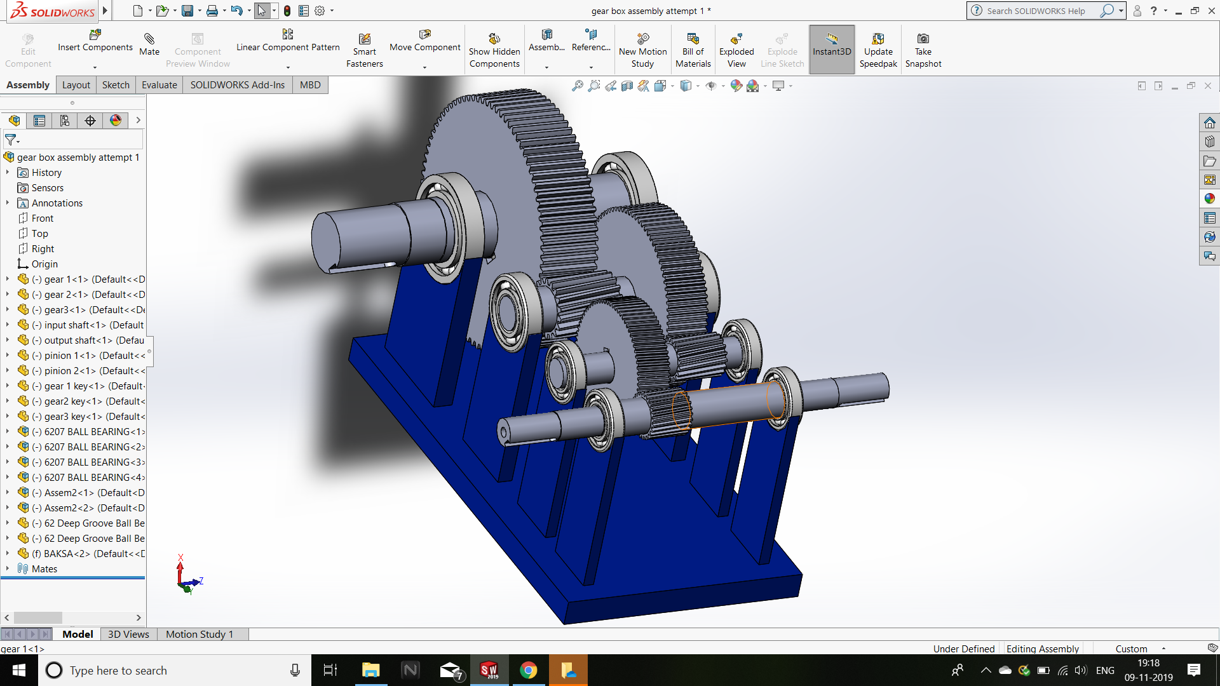The width and height of the screenshot is (1220, 686).
Task: Click Bill of Materials icon
Action: coord(693,39)
